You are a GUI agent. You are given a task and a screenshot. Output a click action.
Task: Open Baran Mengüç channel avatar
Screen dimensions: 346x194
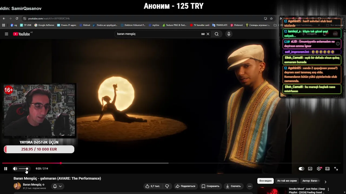point(17,186)
